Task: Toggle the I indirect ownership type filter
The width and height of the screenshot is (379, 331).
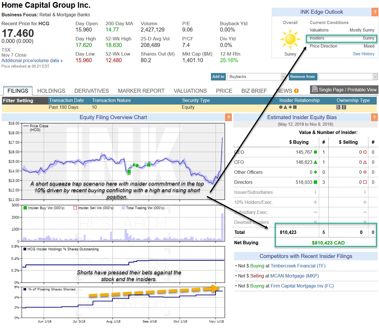Action: (344, 107)
